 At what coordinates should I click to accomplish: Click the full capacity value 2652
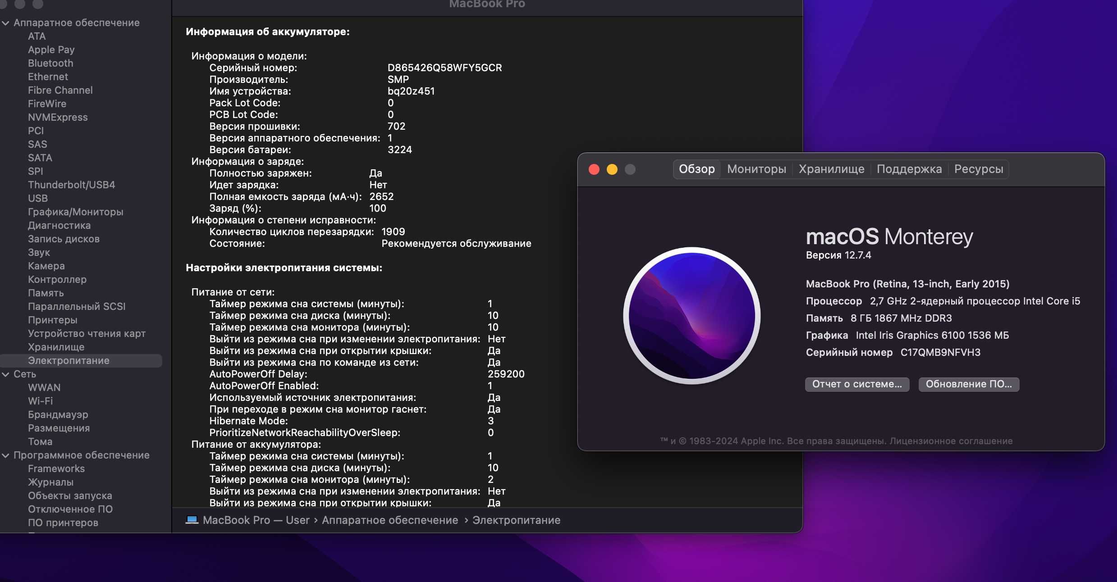(x=381, y=197)
